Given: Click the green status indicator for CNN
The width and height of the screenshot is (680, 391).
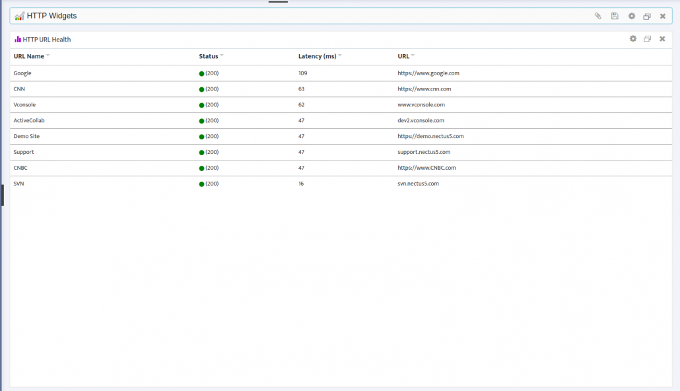Looking at the screenshot, I should 201,89.
